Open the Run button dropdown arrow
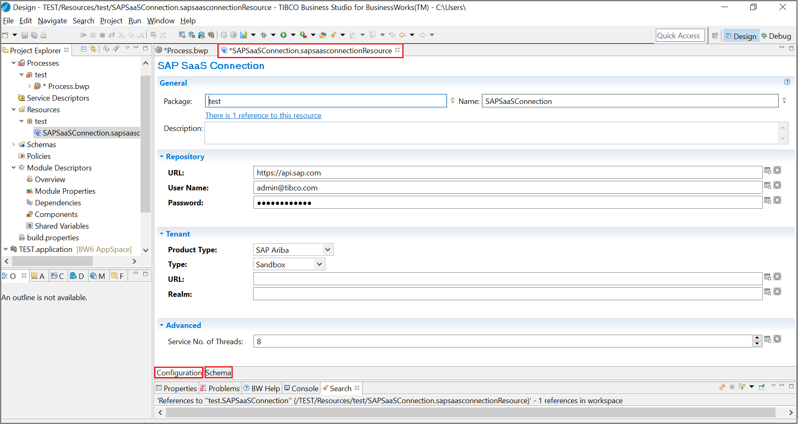The width and height of the screenshot is (798, 424). [x=293, y=35]
